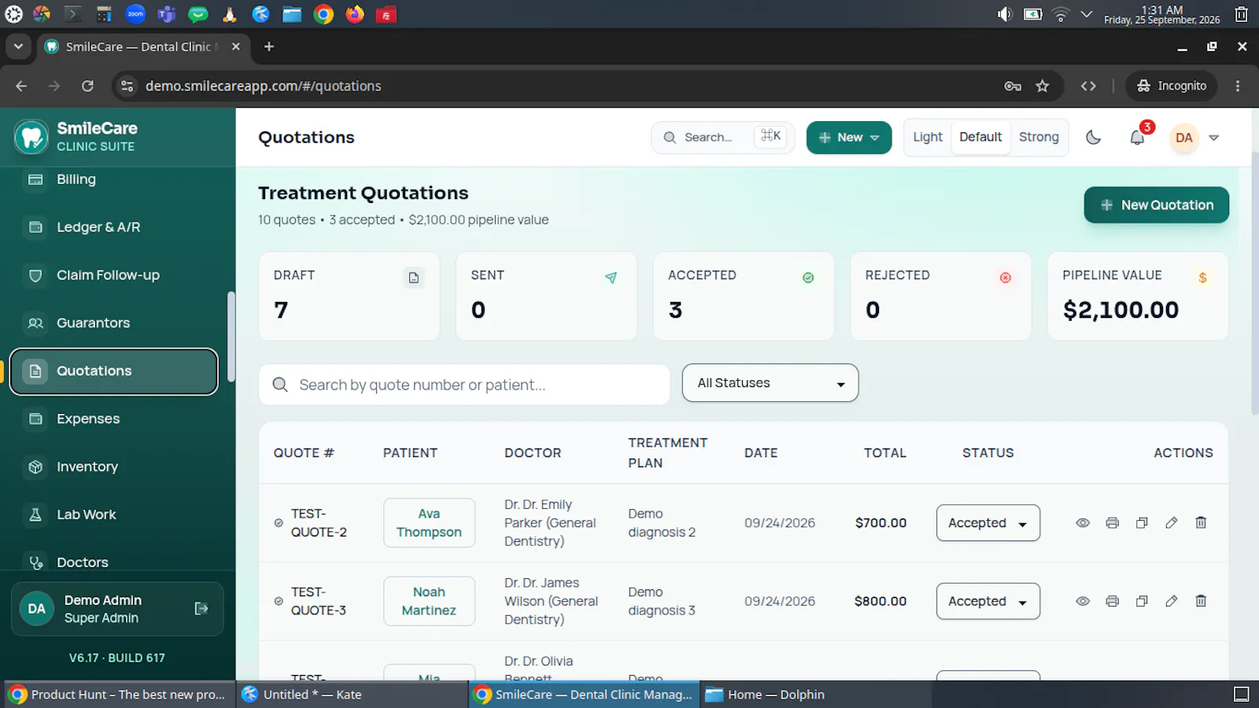Edit TEST-QUOTE-2 with pencil icon
This screenshot has height=708, width=1259.
[x=1171, y=523]
